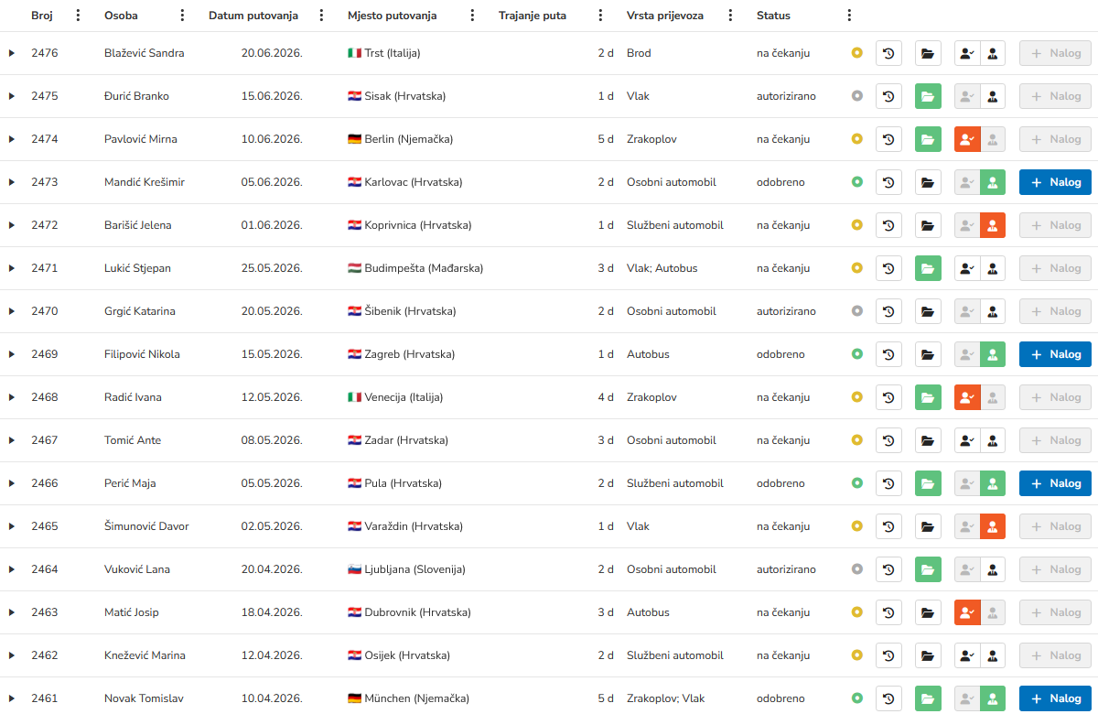The width and height of the screenshot is (1098, 714).
Task: Open green documents folder for Đurić Branko
Action: tap(928, 96)
